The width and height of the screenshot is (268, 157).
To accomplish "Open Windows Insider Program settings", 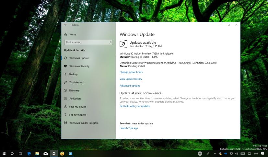I will point(84,123).
